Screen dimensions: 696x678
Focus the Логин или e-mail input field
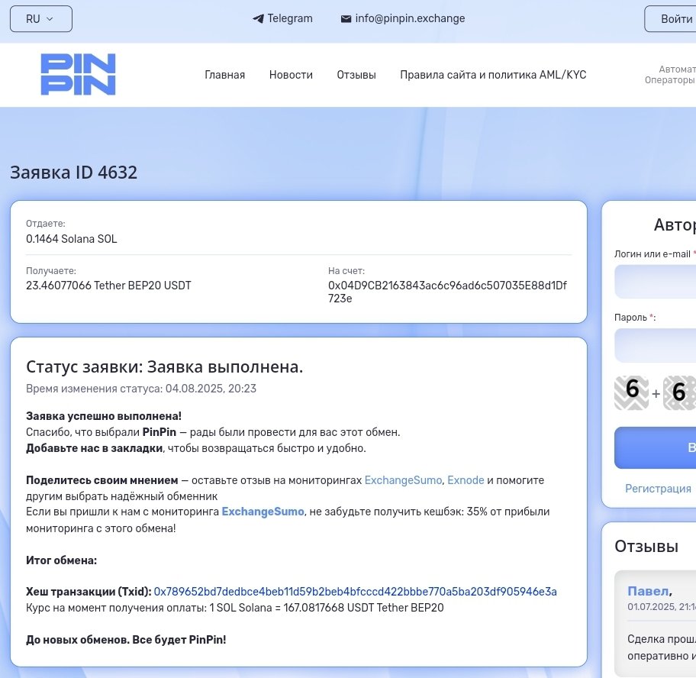point(656,282)
